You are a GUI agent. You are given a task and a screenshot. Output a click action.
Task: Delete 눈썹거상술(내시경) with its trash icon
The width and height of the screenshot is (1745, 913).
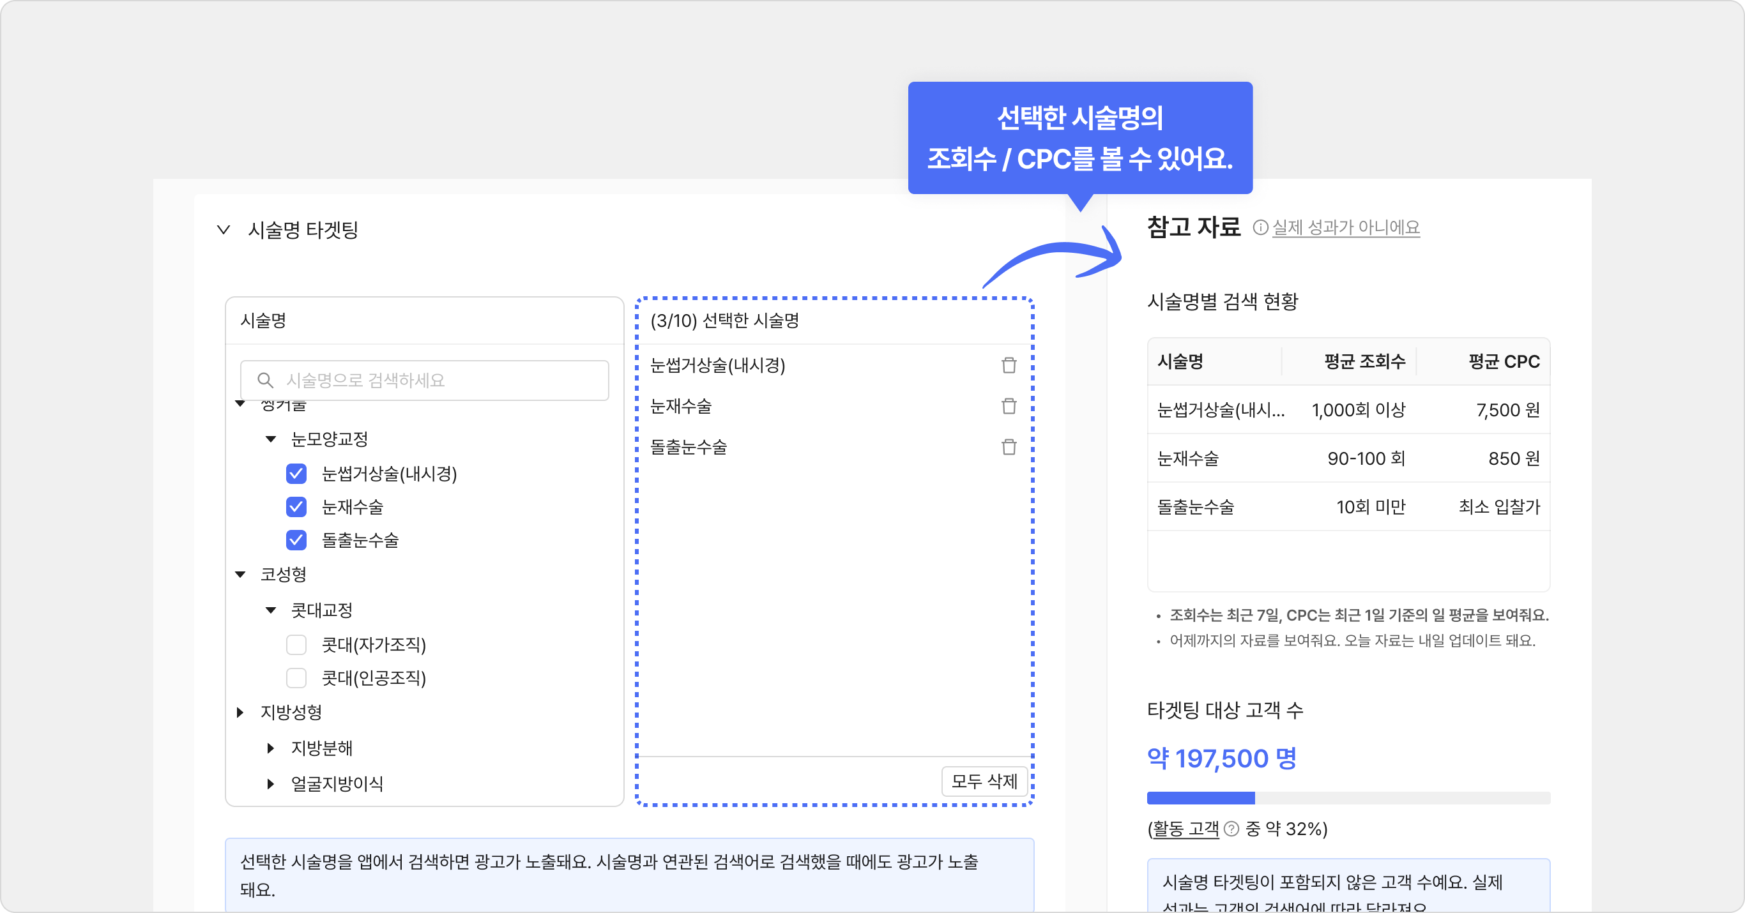coord(1009,366)
